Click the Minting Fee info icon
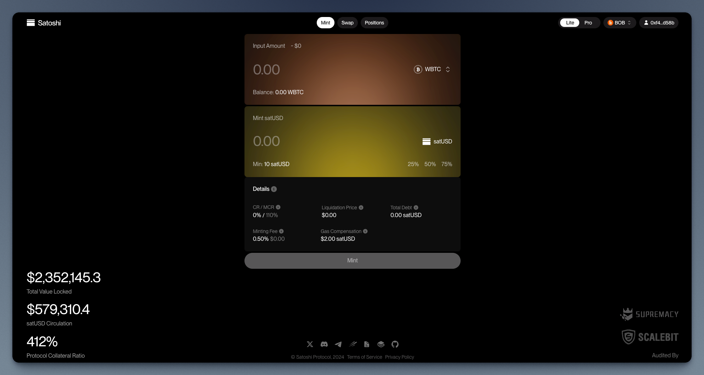 coord(281,231)
